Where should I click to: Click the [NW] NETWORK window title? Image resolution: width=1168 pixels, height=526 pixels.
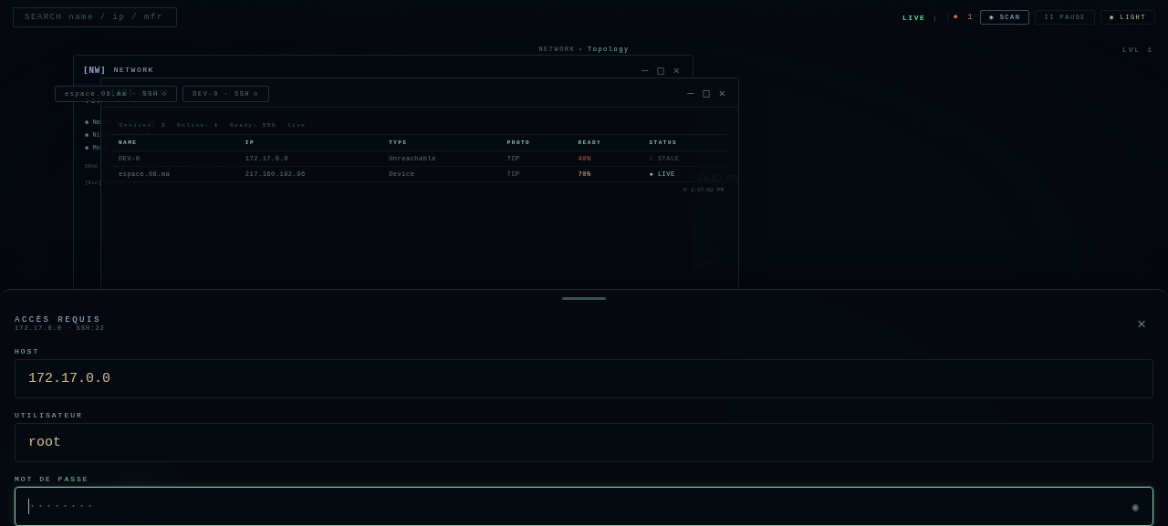119,70
